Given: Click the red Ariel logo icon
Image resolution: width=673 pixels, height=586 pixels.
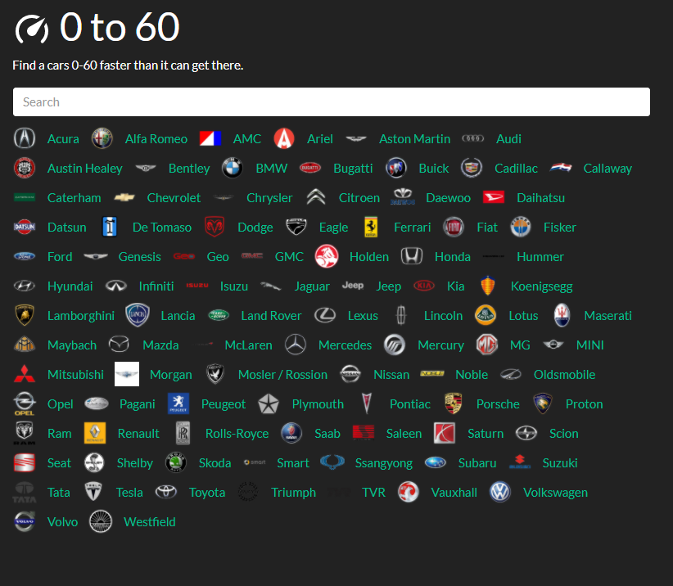Looking at the screenshot, I should [284, 138].
